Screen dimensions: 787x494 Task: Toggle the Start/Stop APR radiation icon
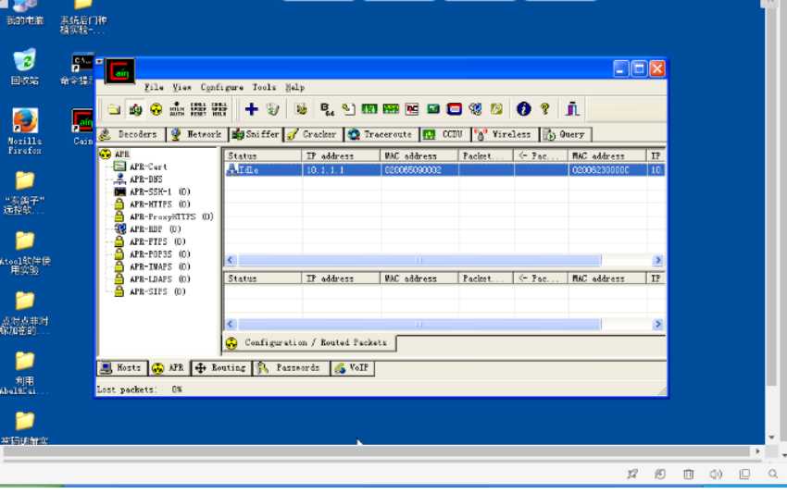click(x=156, y=109)
